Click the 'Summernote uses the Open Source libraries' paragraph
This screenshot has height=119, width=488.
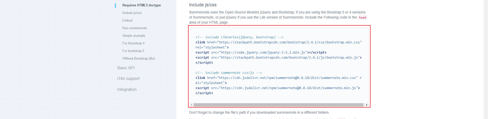278,17
